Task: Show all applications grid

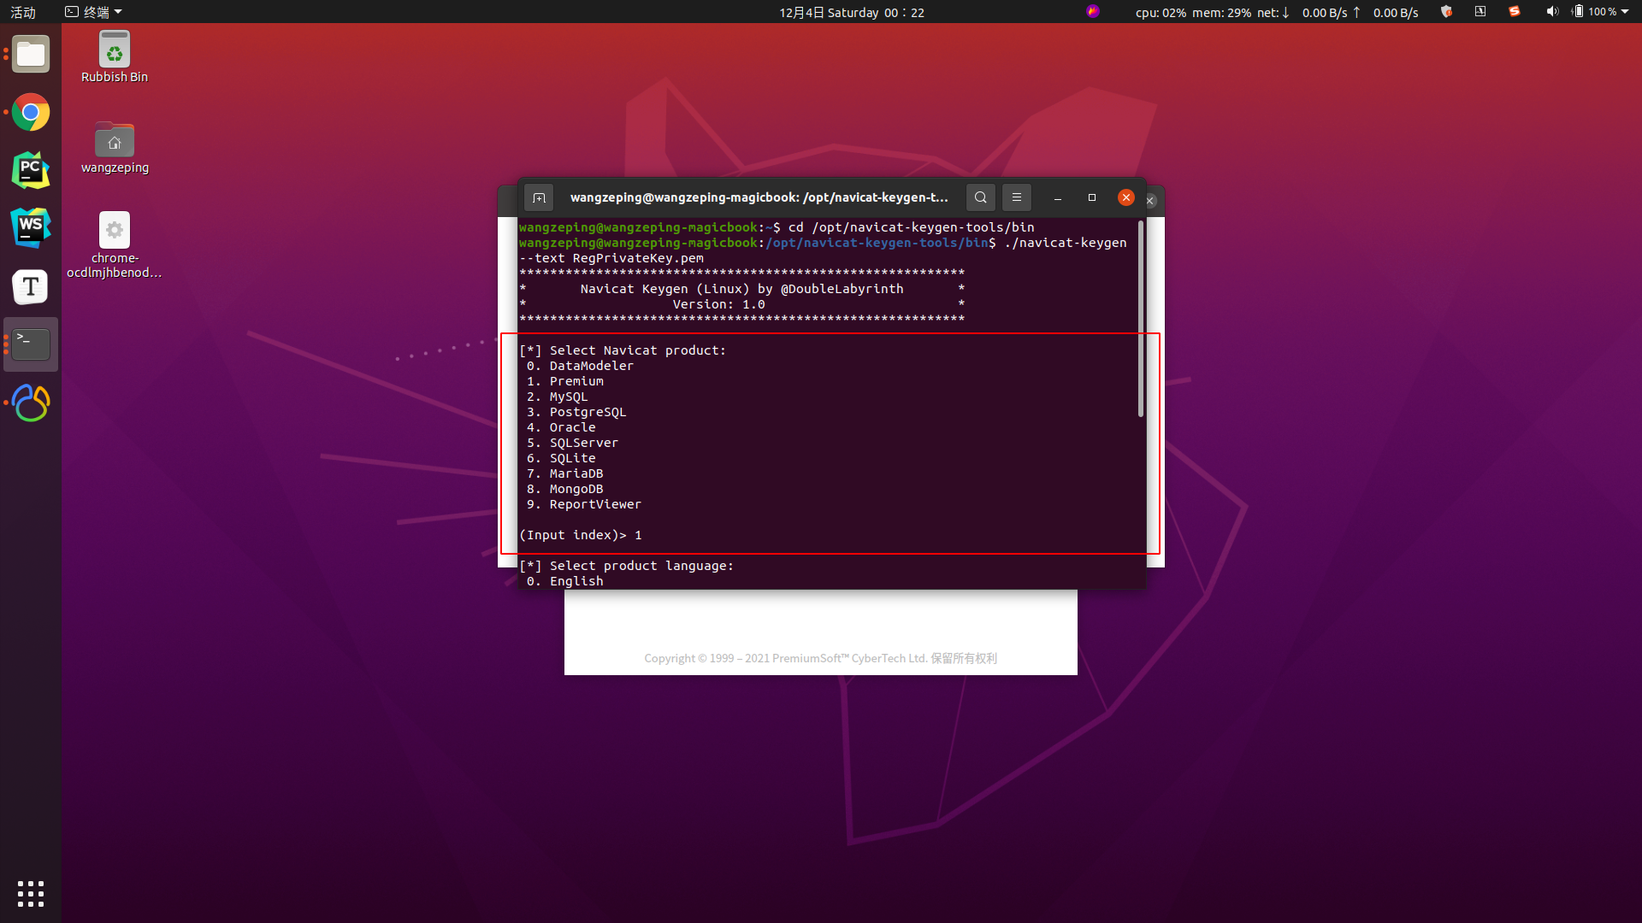Action: [x=31, y=893]
